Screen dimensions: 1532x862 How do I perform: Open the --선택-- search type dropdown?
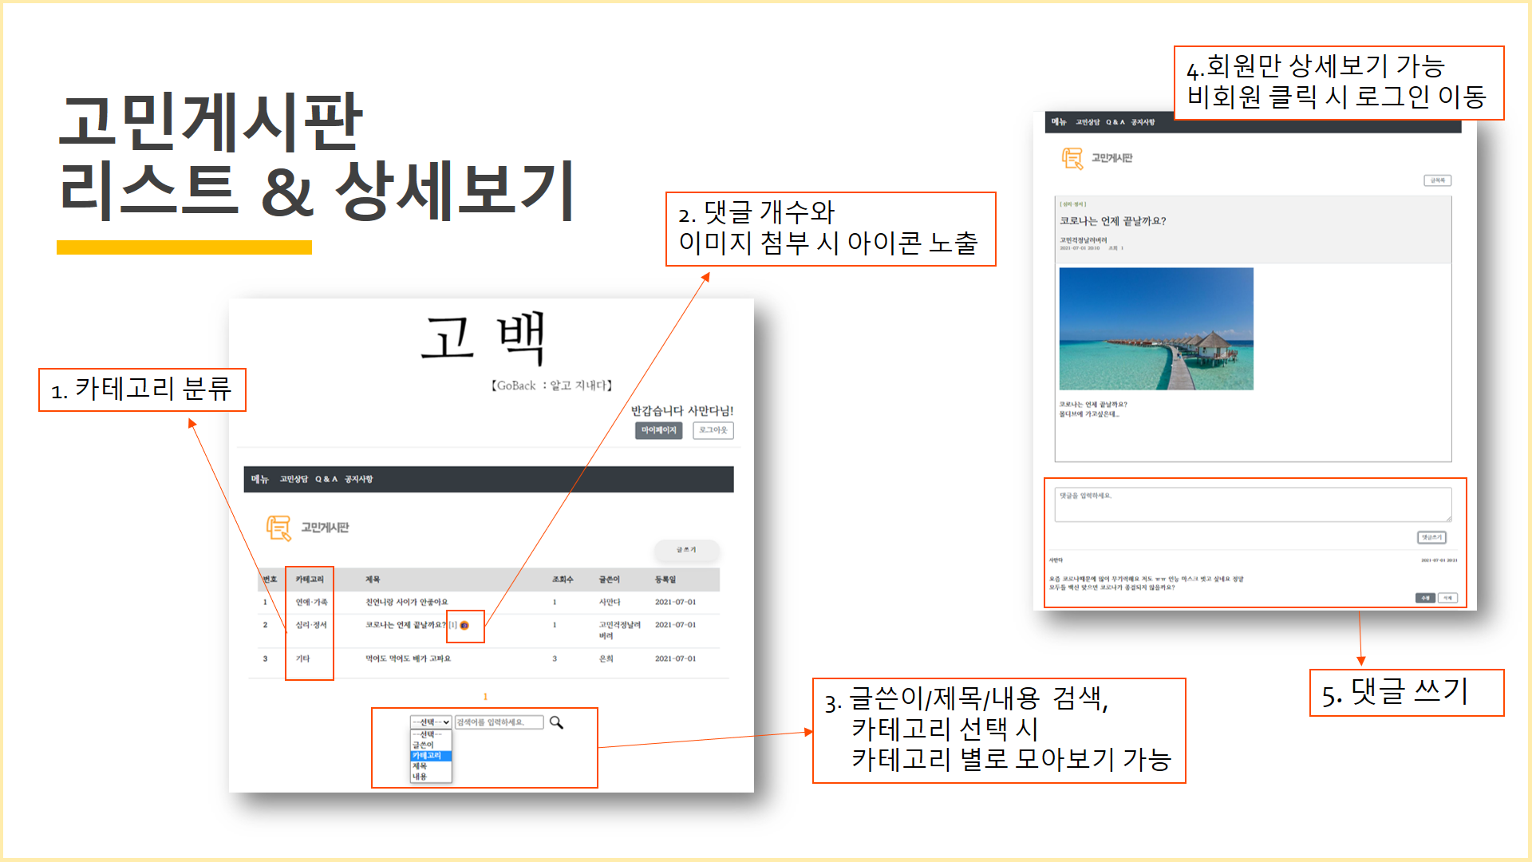pos(431,722)
